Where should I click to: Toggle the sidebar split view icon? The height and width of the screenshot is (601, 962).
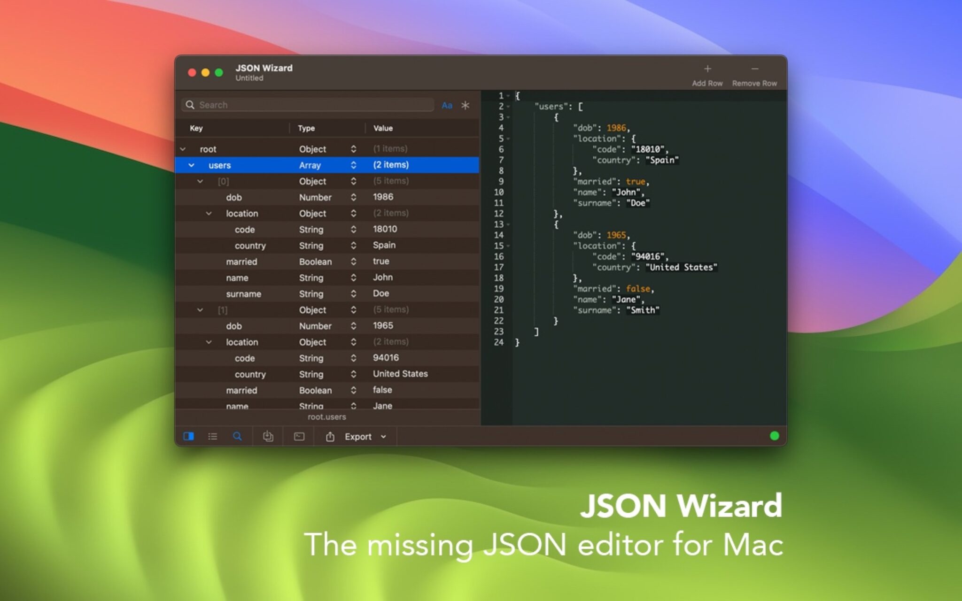tap(189, 436)
